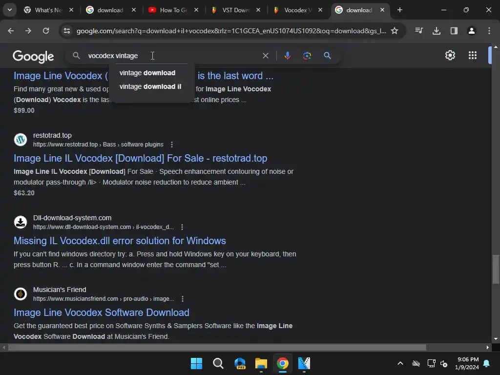Click Musician's Friend site name
The height and width of the screenshot is (375, 500).
pos(60,290)
